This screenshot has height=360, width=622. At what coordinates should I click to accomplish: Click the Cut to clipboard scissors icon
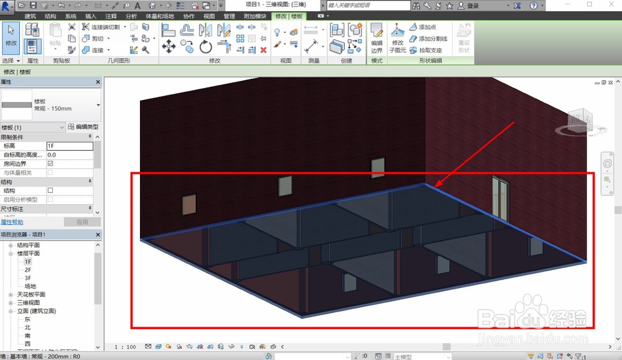click(72, 27)
